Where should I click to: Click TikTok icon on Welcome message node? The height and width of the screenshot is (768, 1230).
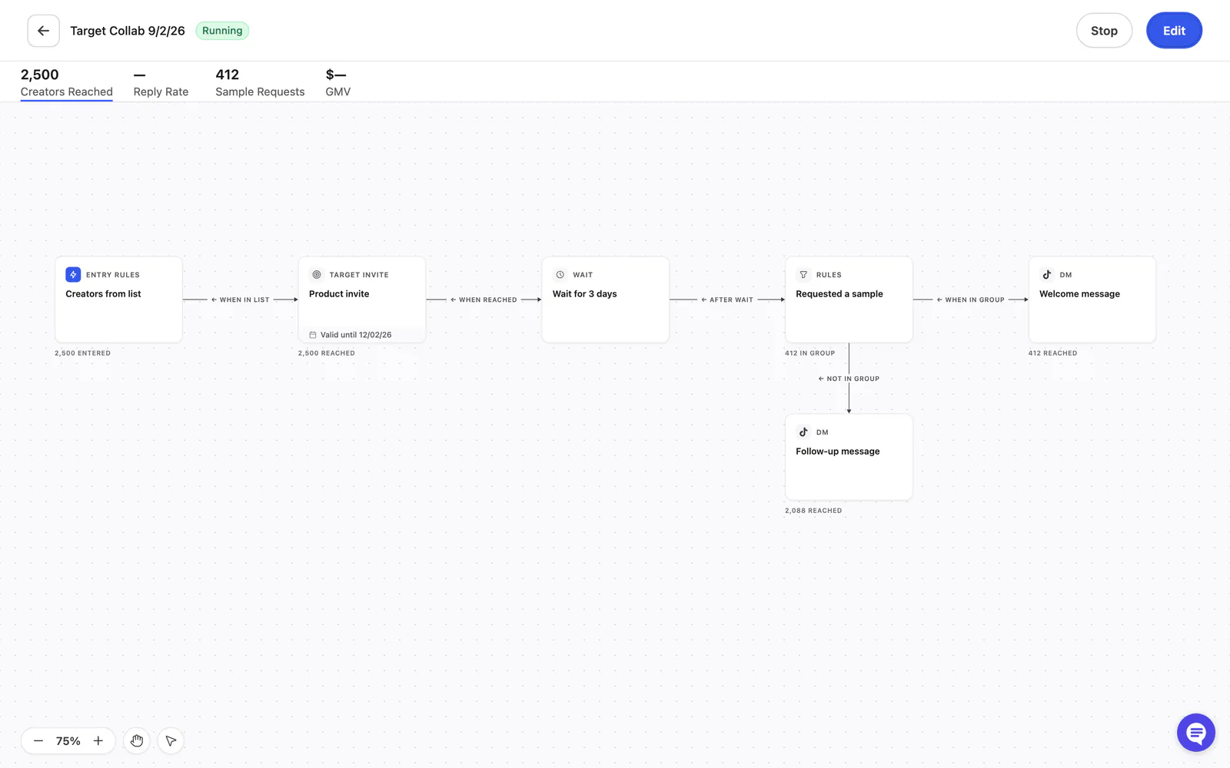pos(1047,274)
